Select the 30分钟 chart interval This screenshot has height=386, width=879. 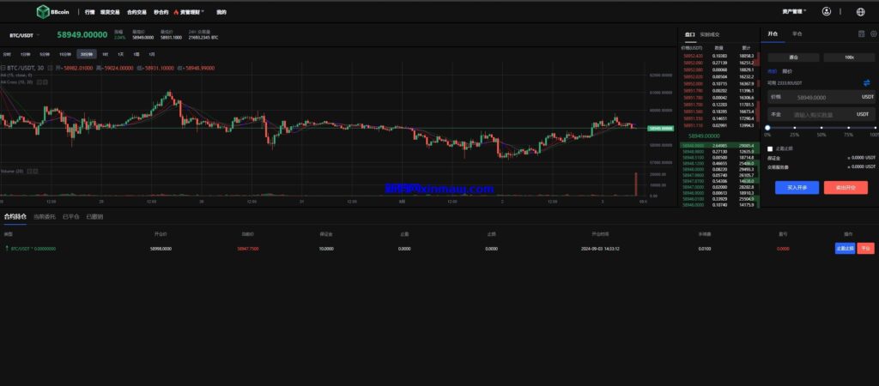pyautogui.click(x=87, y=53)
